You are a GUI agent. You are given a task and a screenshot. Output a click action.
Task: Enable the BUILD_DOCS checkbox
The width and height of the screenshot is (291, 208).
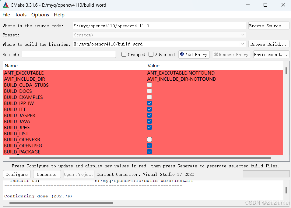coord(149,91)
